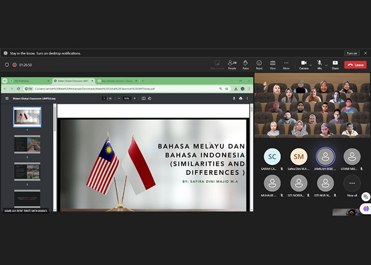Click the Together mode video tile
Screen dimensions: 371x265
(x=312, y=105)
